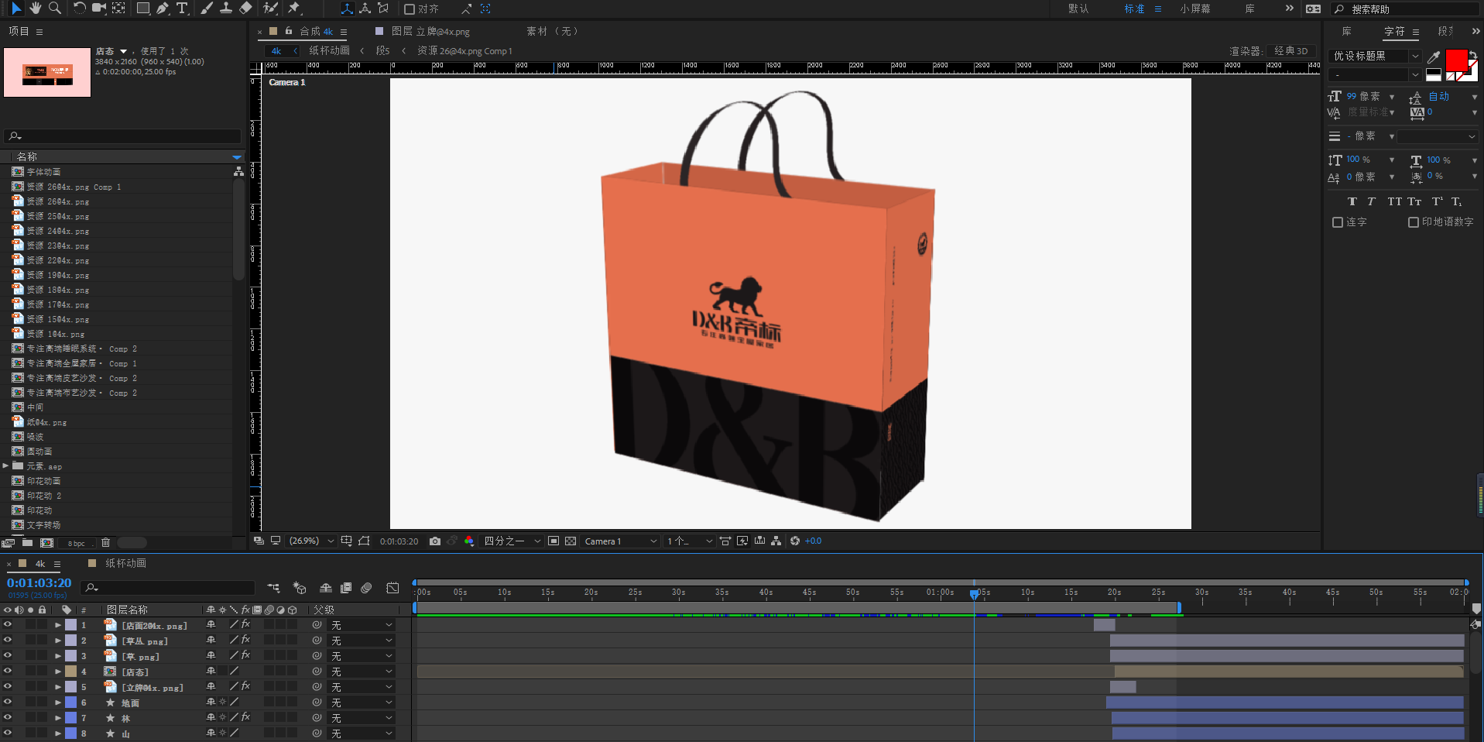Create new folder in the project panel

(x=27, y=543)
